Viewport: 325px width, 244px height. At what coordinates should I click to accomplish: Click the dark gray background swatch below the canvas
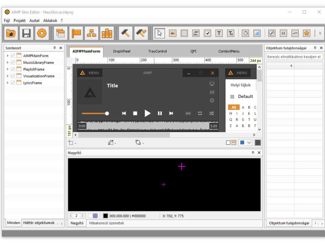[258, 143]
